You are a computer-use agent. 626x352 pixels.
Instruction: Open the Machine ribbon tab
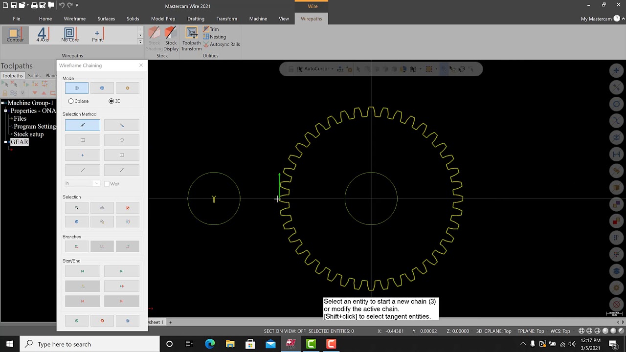tap(258, 19)
